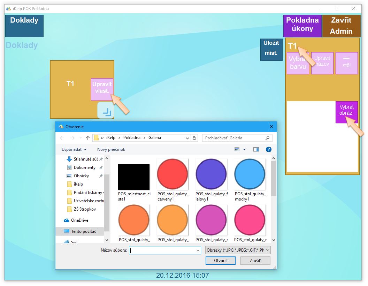This screenshot has width=368, height=286.
Task: Open the view options dropdown arrow
Action: pos(244,149)
